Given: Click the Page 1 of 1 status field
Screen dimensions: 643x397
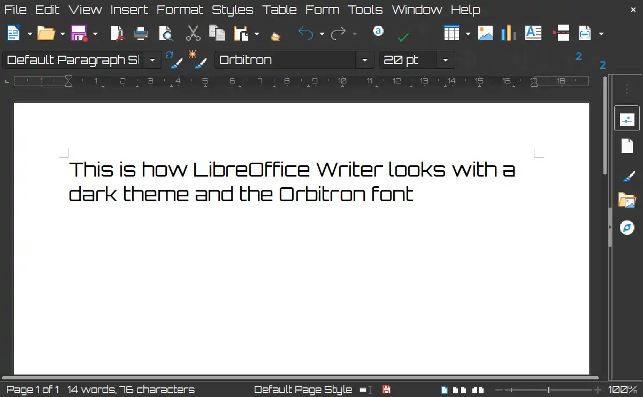Looking at the screenshot, I should [32, 390].
